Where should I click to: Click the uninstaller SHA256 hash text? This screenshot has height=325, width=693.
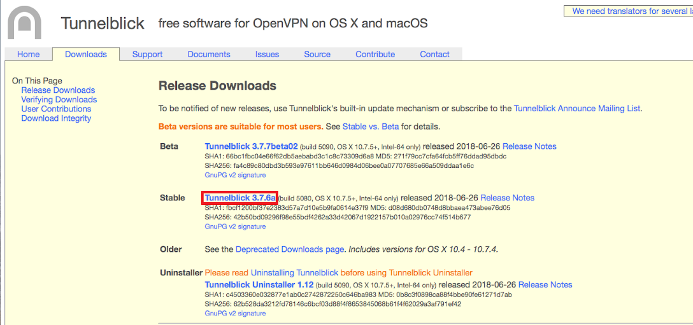click(x=332, y=304)
